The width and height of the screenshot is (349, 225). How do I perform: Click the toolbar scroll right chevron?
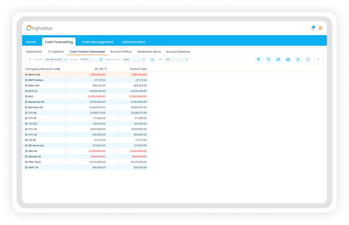click(318, 60)
